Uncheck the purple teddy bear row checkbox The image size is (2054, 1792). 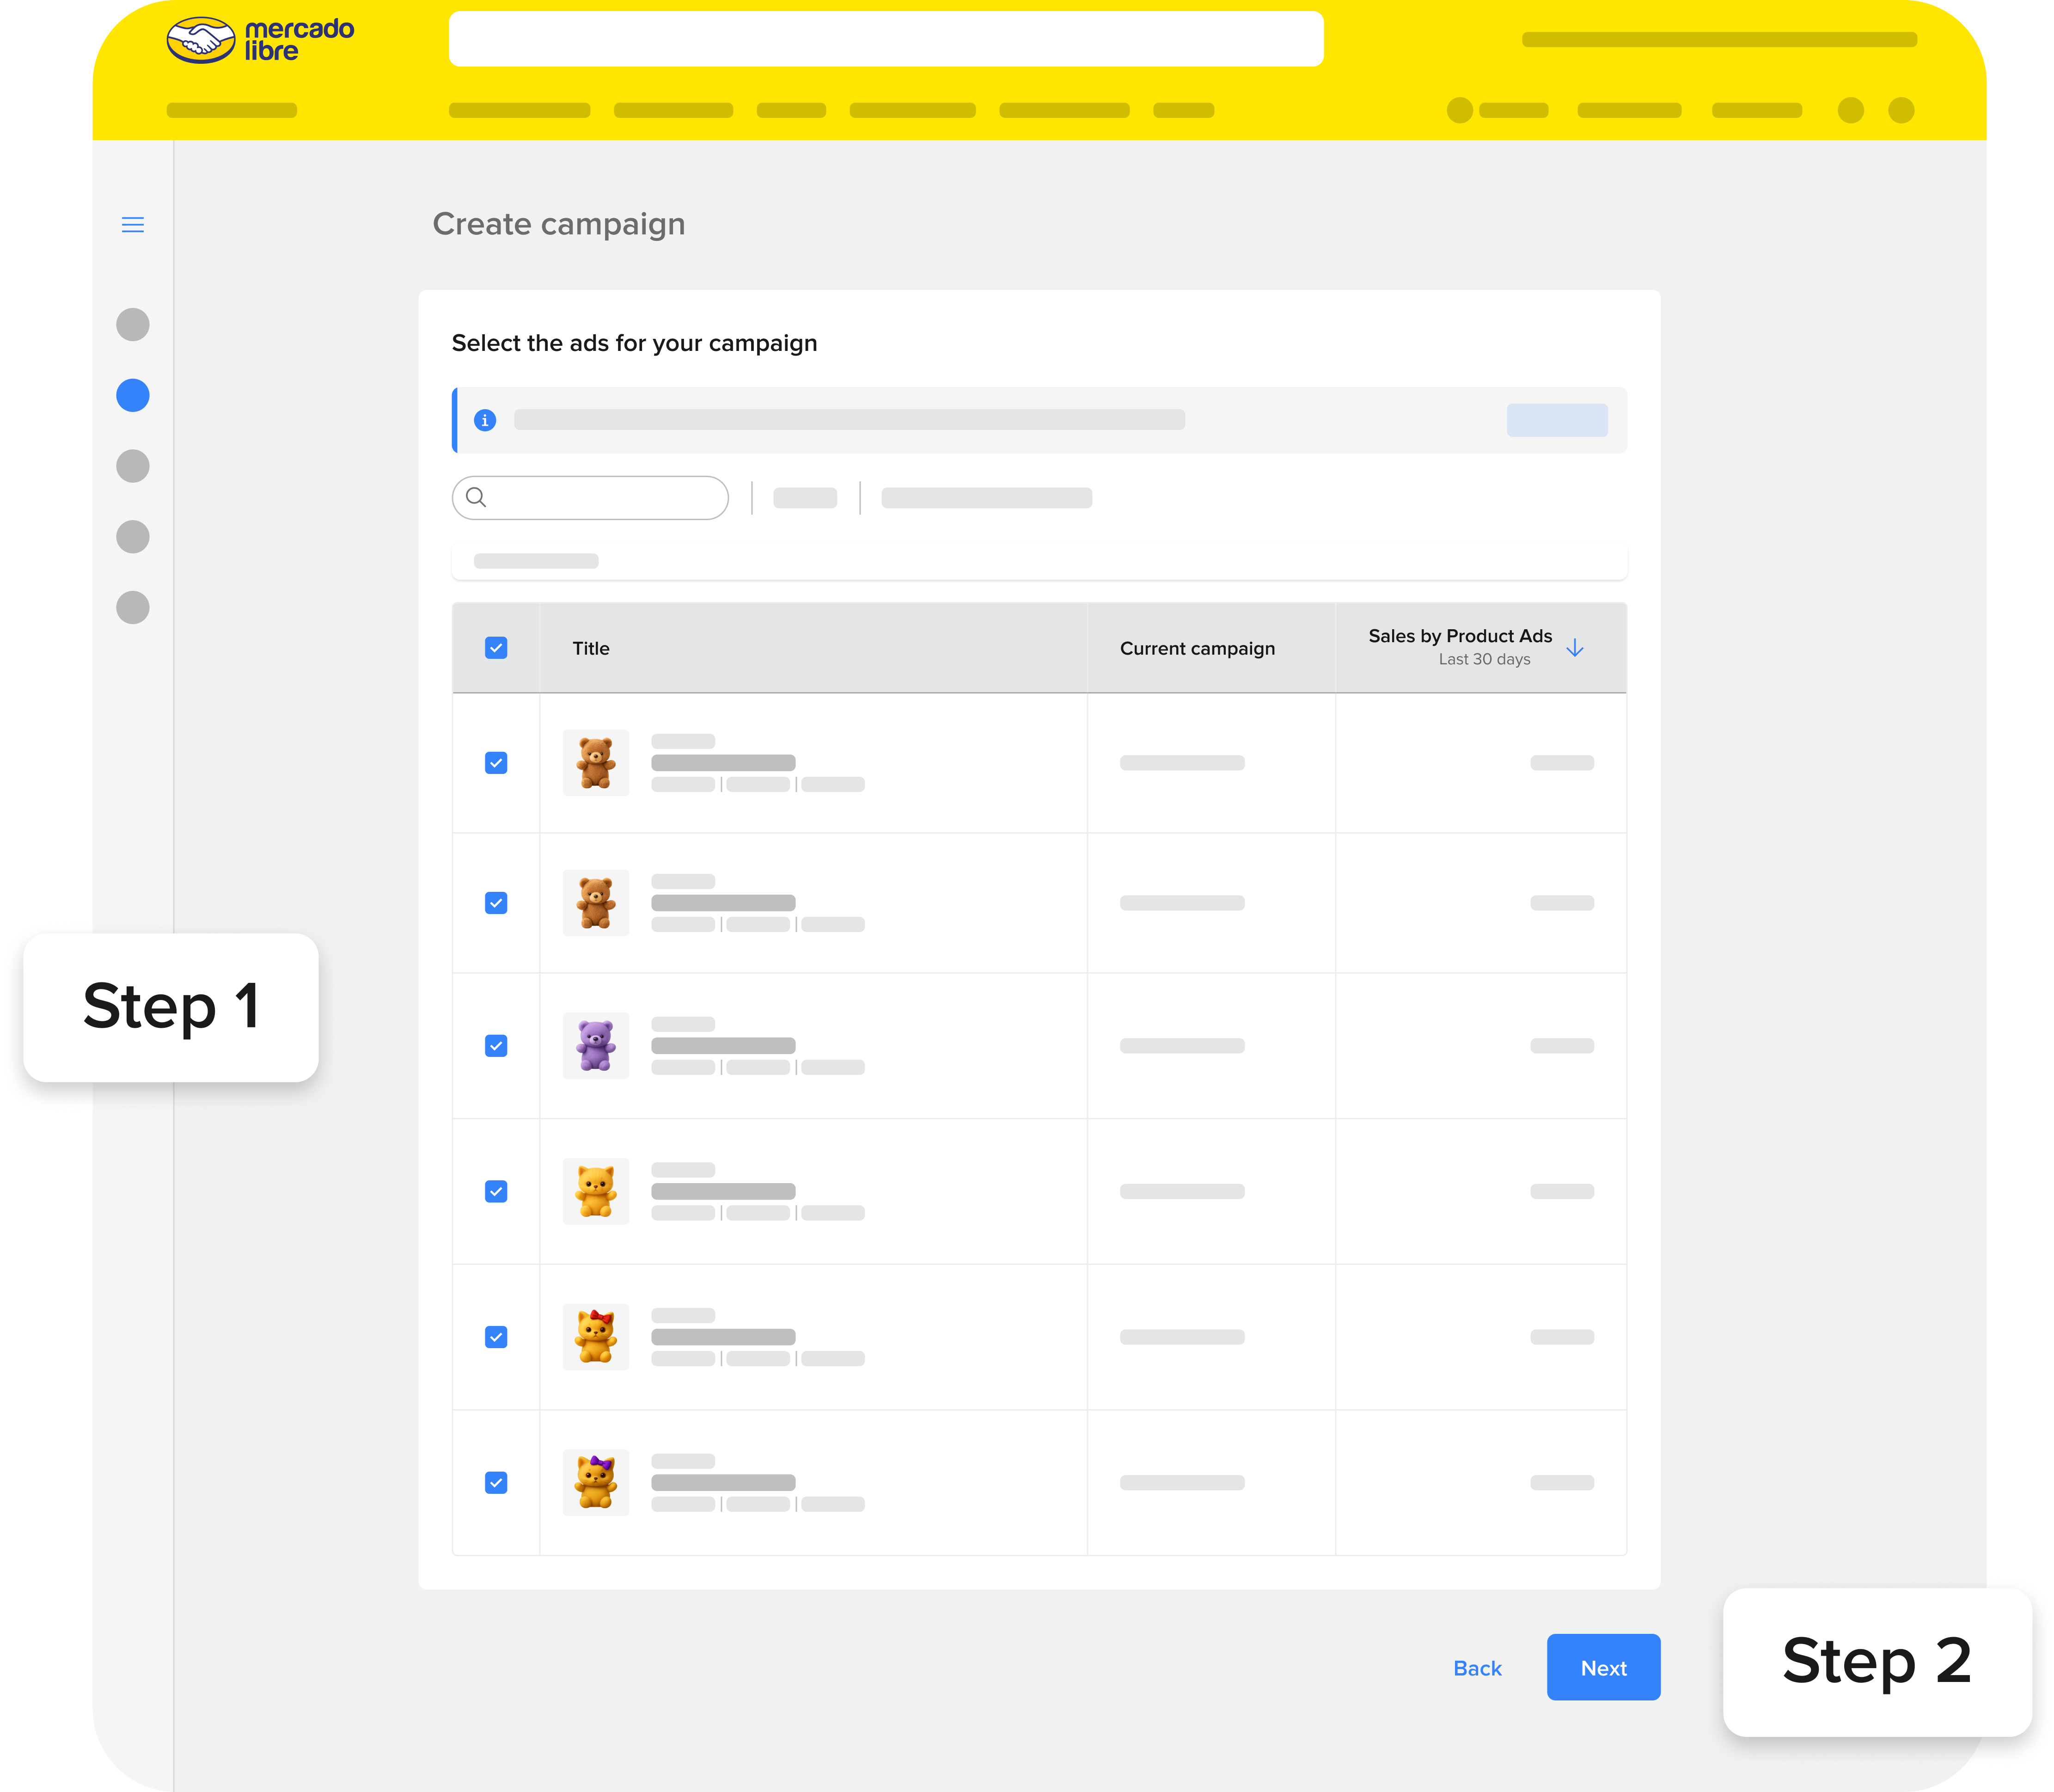pyautogui.click(x=496, y=1046)
